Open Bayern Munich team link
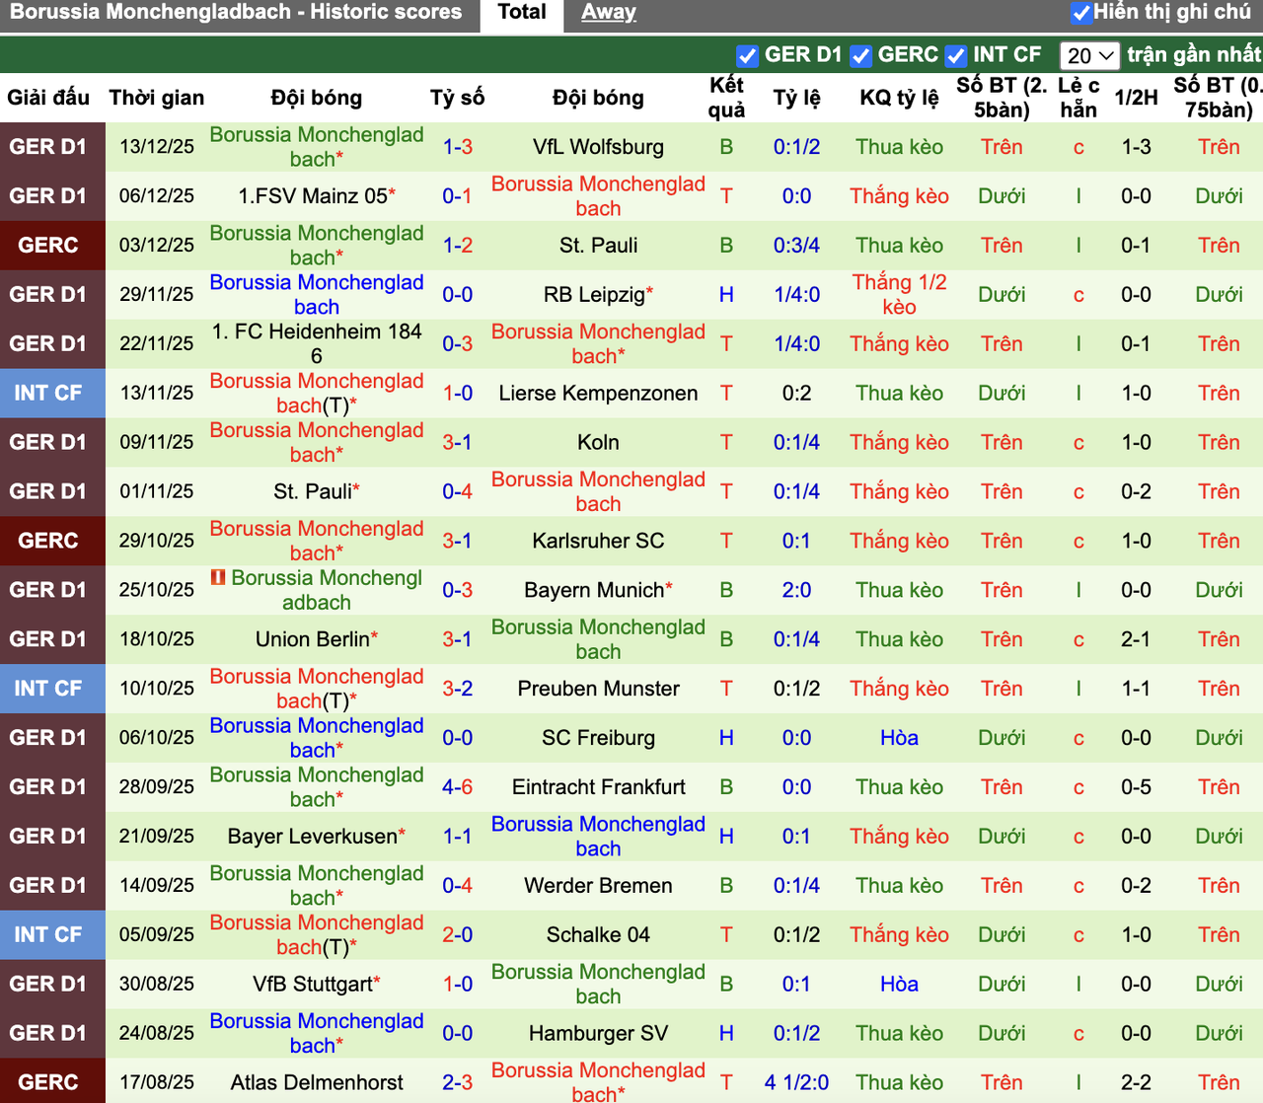Viewport: 1263px width, 1103px height. tap(594, 591)
